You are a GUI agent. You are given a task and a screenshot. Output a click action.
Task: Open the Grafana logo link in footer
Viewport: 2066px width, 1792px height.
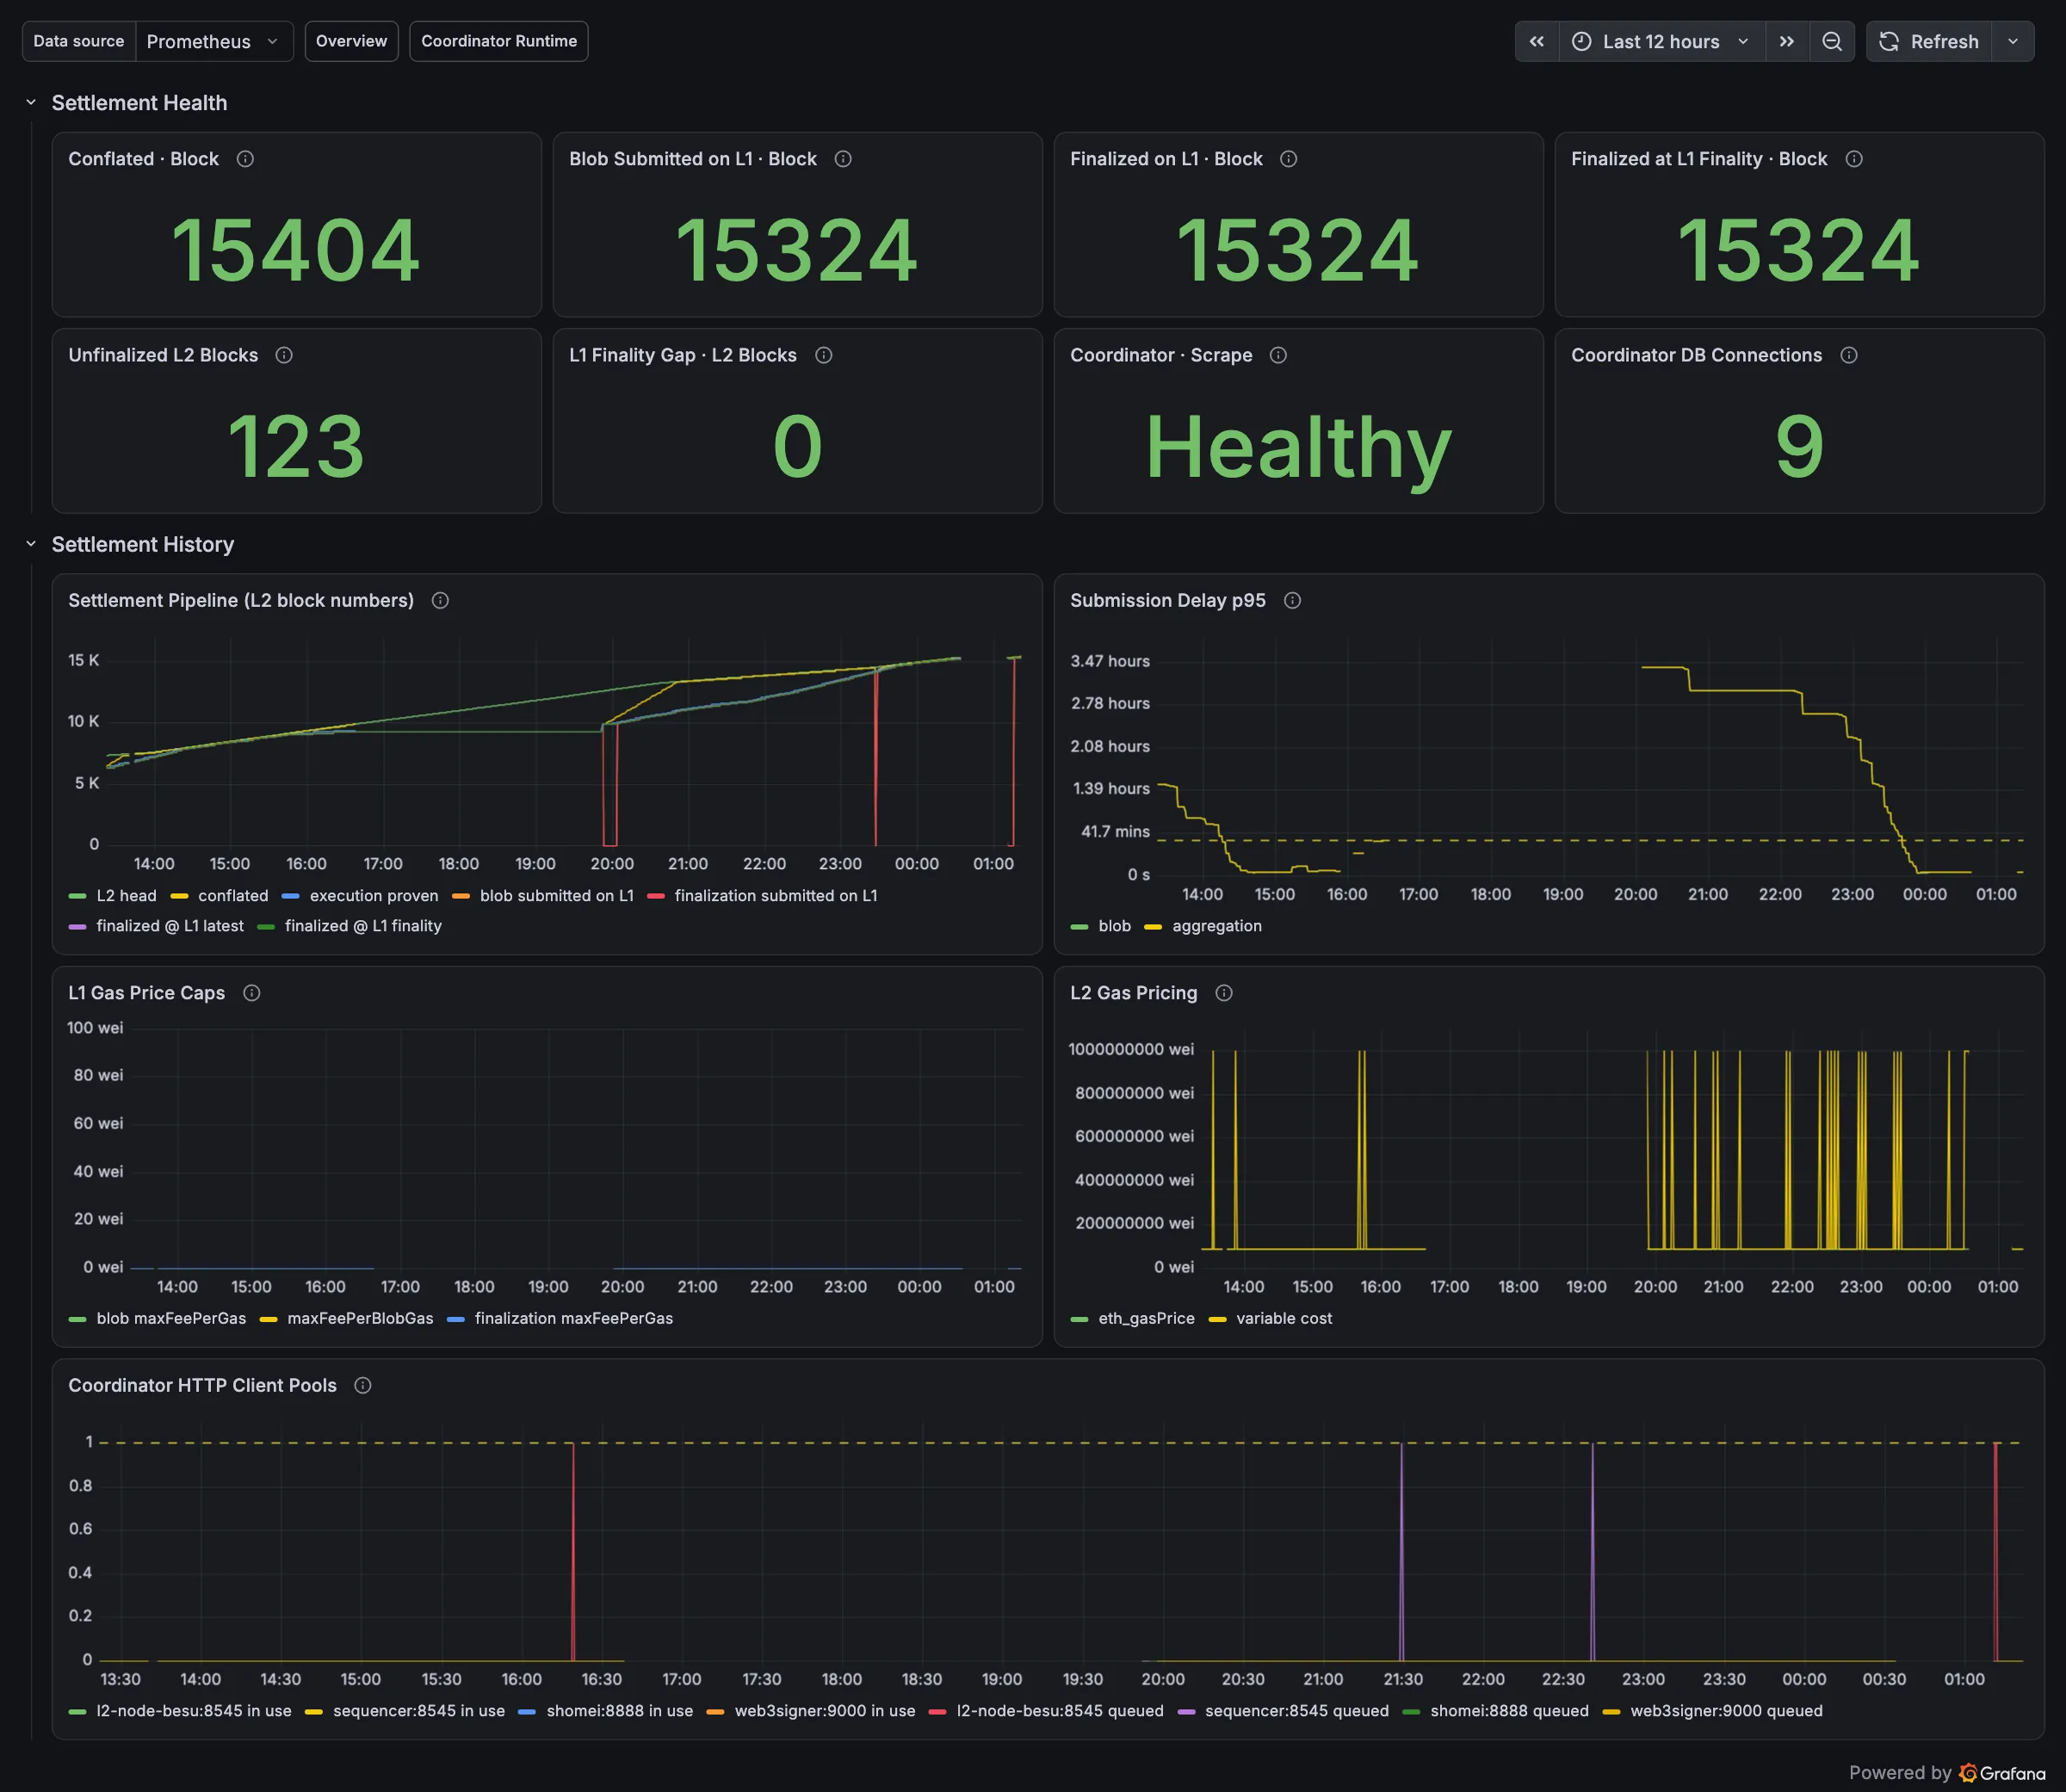[x=2002, y=1773]
